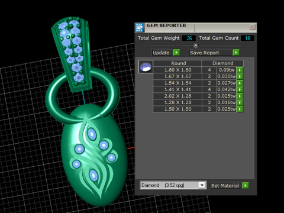This screenshot has width=284, height=213.
Task: Select the round gem thumbnail
Action: click(146, 67)
